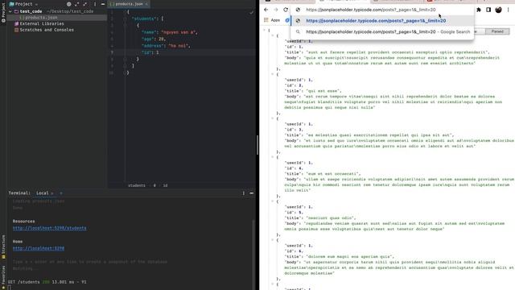
Task: Collapse the test_code project folder
Action: tap(10, 11)
